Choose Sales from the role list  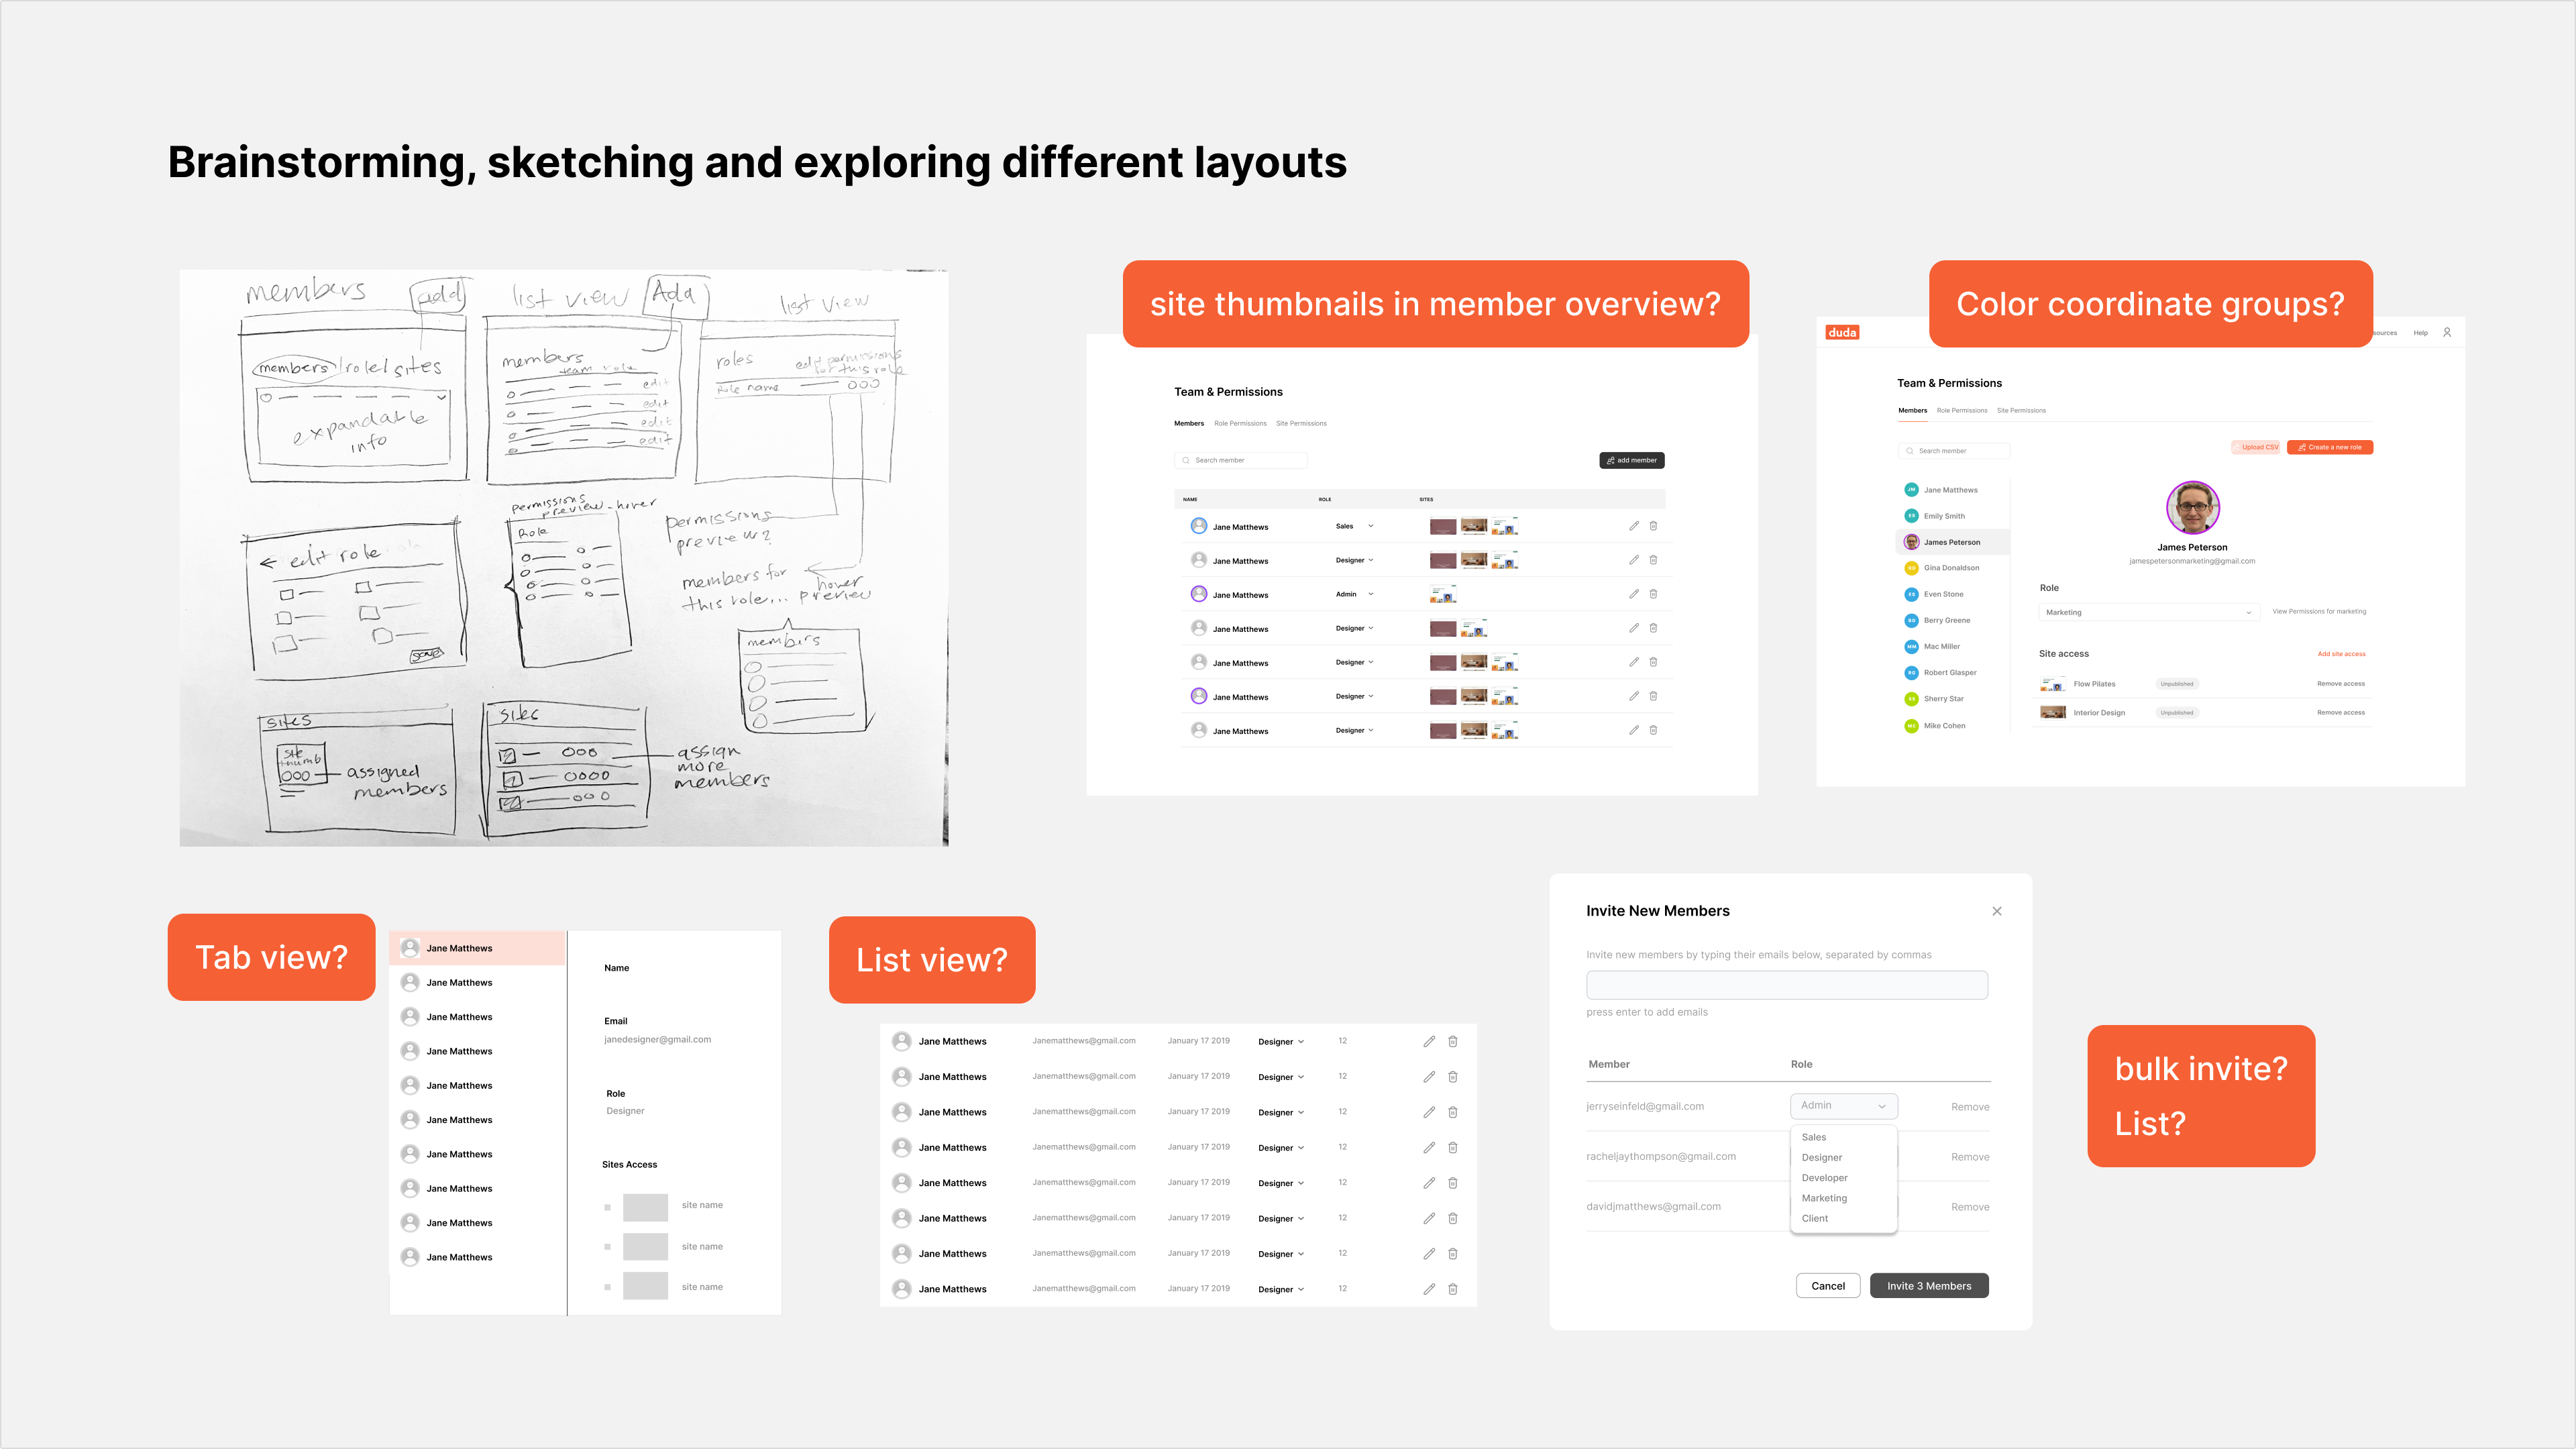[x=1814, y=1137]
